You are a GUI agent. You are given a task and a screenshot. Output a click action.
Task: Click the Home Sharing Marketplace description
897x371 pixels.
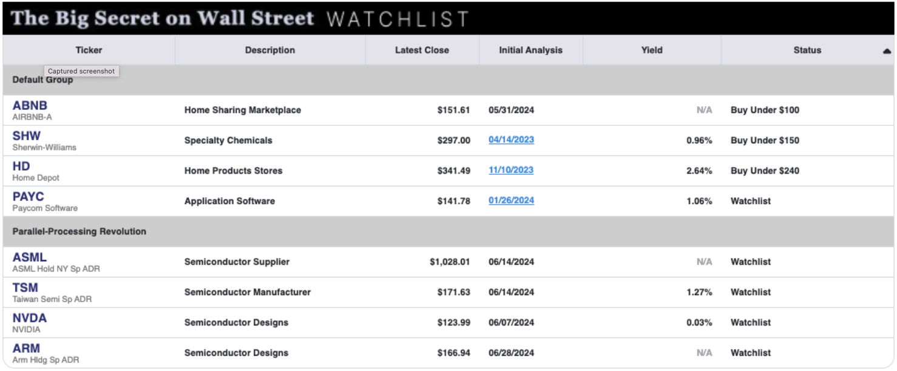tap(243, 110)
